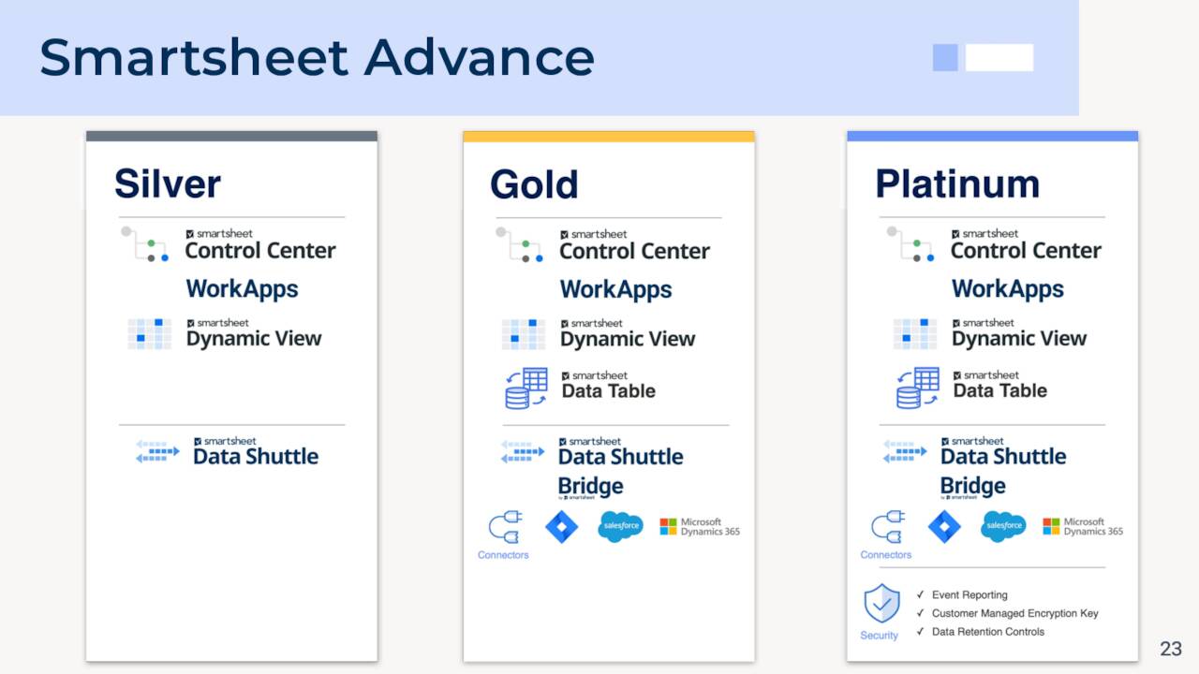
Task: Expand the Silver plan card header
Action: (x=231, y=135)
